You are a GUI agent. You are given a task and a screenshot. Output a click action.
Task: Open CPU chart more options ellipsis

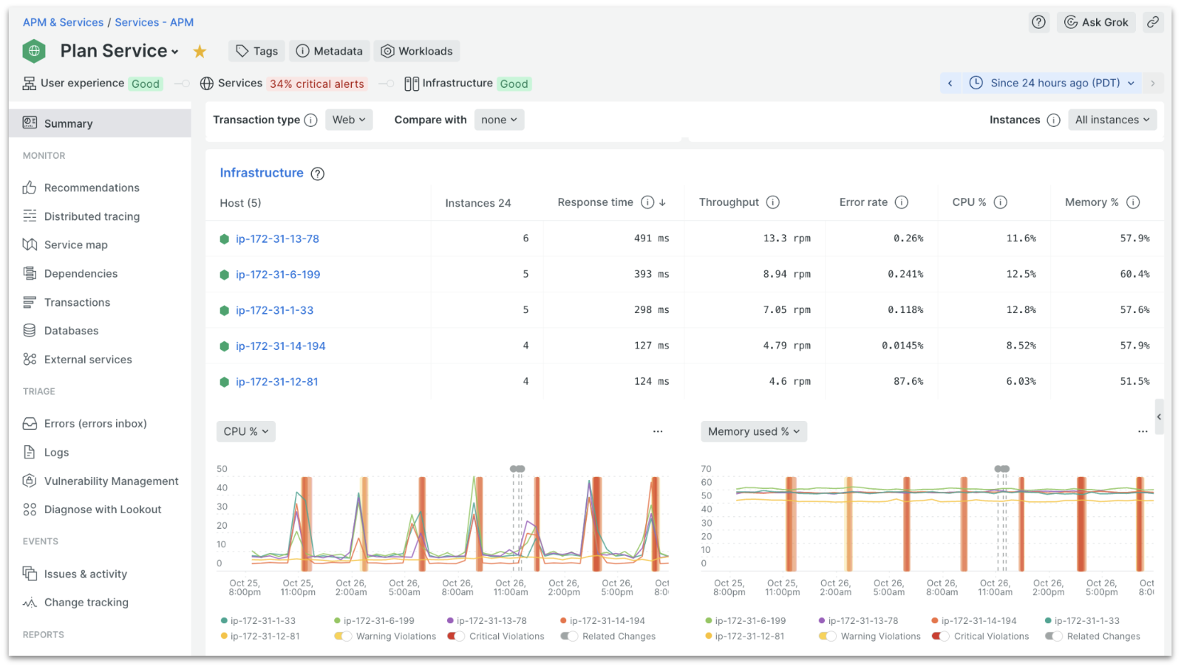click(657, 431)
